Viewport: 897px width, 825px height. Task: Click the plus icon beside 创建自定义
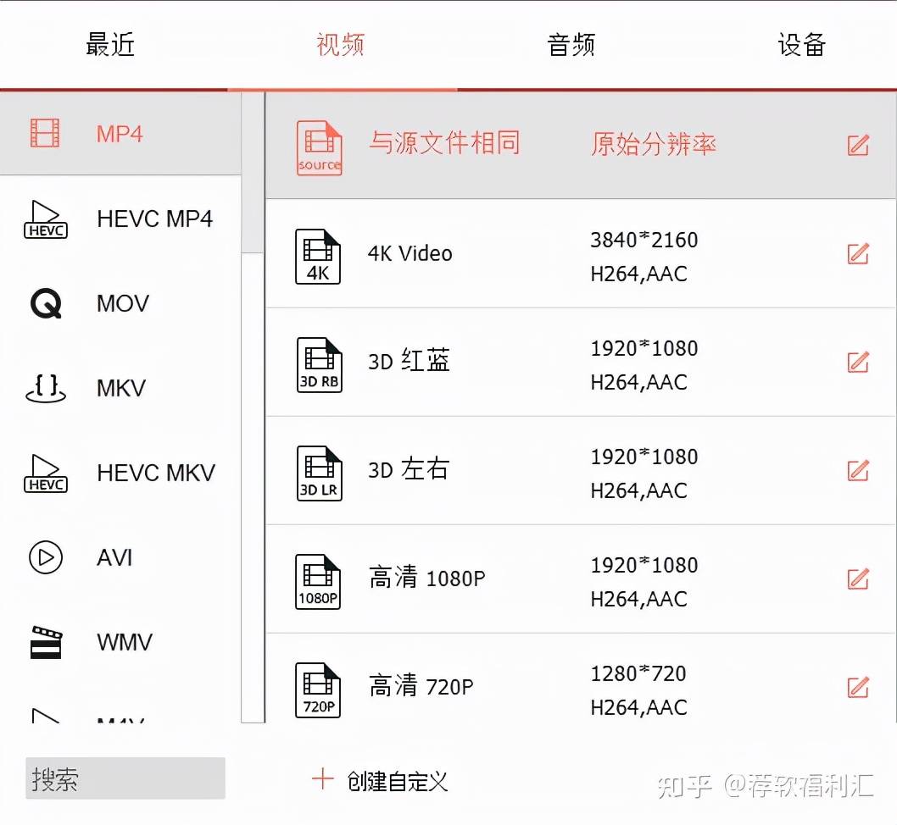tap(323, 778)
